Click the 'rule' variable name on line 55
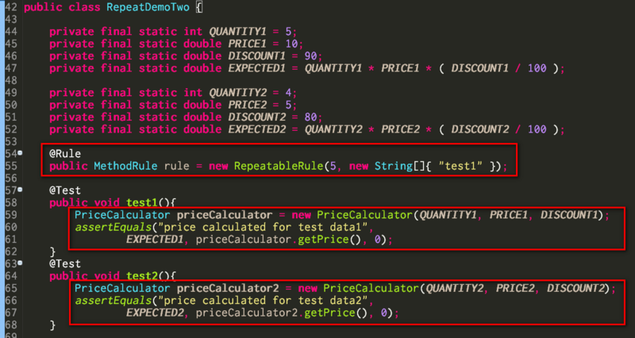635x338 pixels. [x=176, y=167]
